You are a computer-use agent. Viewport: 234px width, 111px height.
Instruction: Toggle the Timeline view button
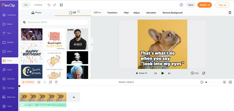pos(28,82)
